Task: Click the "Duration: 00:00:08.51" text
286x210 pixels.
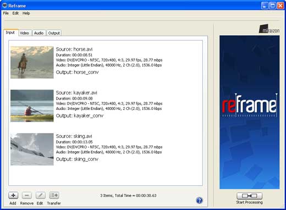Action: pos(74,55)
